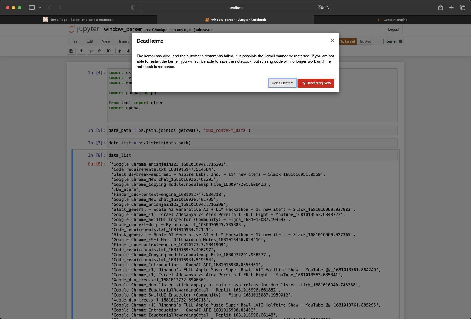Click the Jupyter logo

[84, 29]
